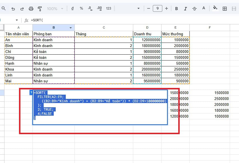The height and width of the screenshot is (163, 239).
Task: Open the zoom 100% dropdown
Action: tap(55, 9)
